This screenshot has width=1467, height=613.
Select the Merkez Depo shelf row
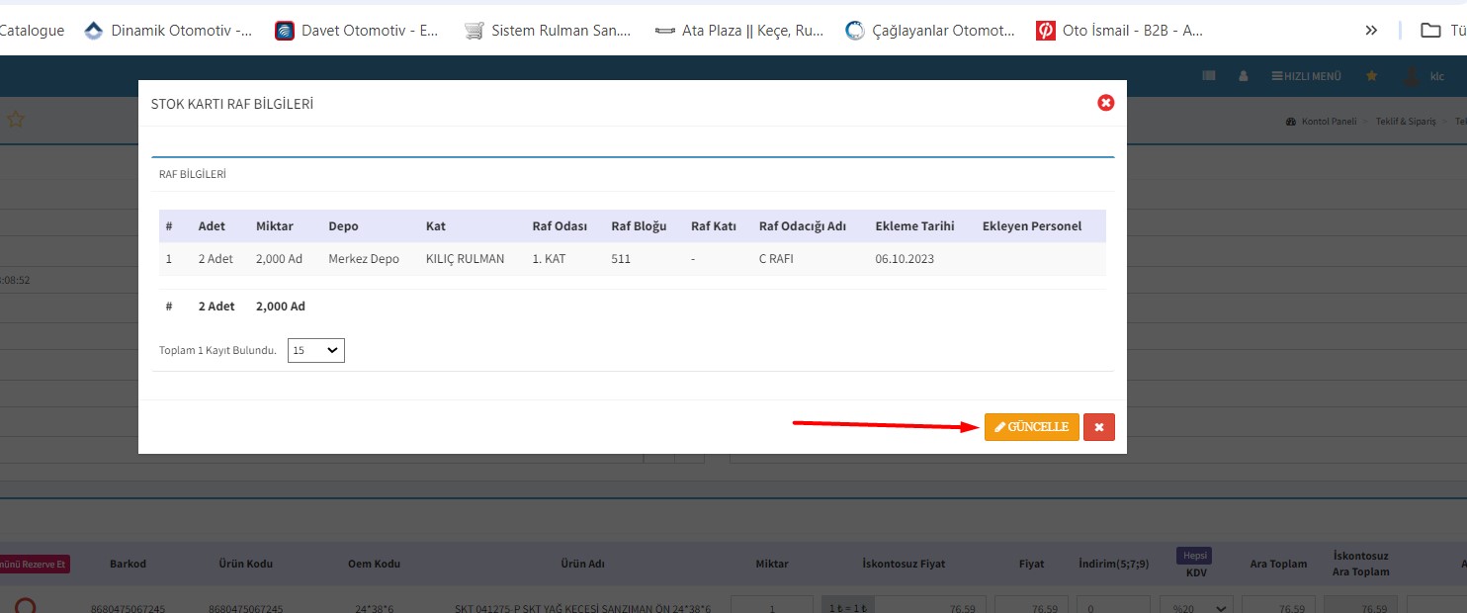pos(364,259)
